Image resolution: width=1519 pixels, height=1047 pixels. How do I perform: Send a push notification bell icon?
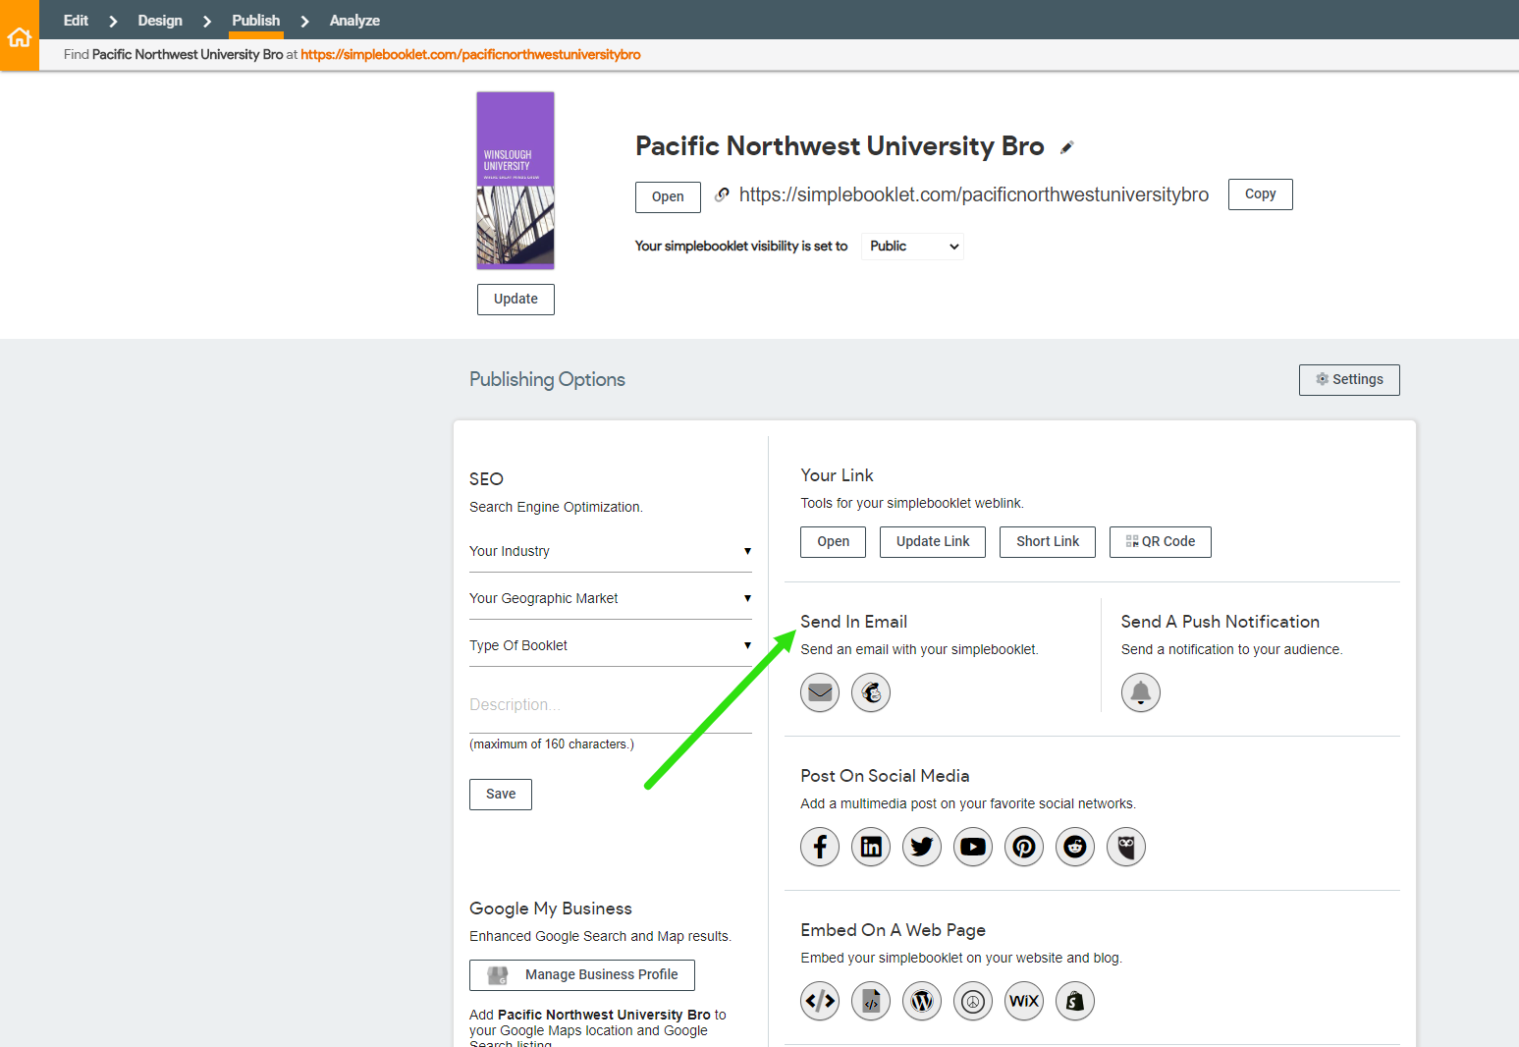1141,692
